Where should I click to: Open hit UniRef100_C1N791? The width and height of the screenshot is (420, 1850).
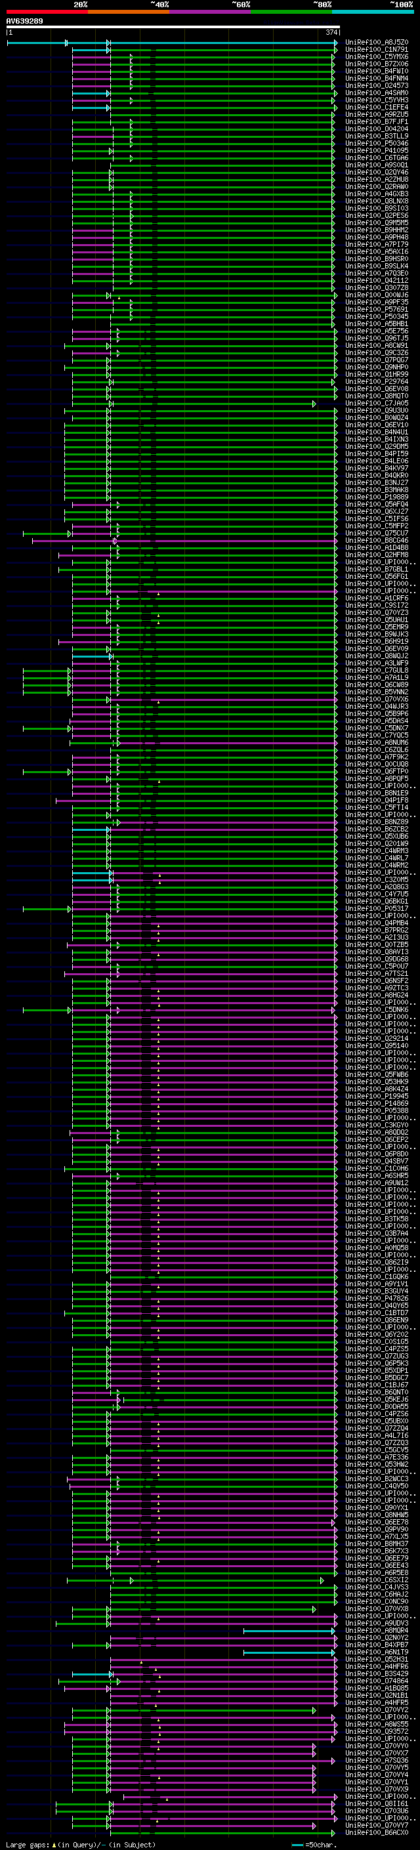(377, 50)
